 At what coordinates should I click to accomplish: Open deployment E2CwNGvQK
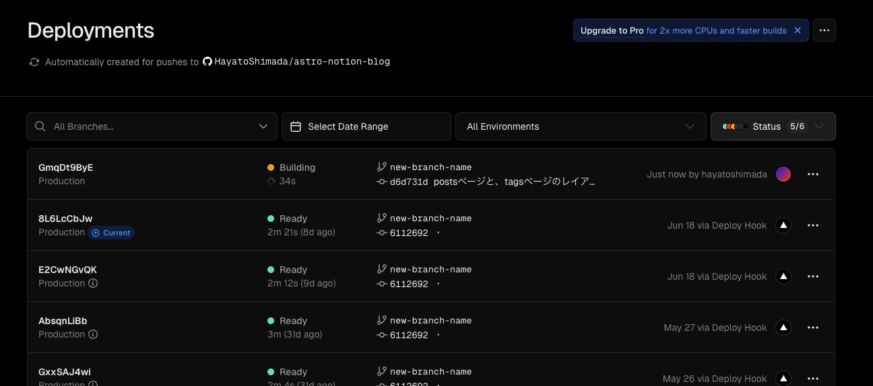67,270
